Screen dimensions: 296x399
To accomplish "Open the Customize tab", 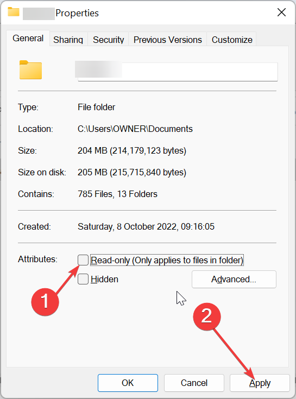I will click(x=232, y=40).
